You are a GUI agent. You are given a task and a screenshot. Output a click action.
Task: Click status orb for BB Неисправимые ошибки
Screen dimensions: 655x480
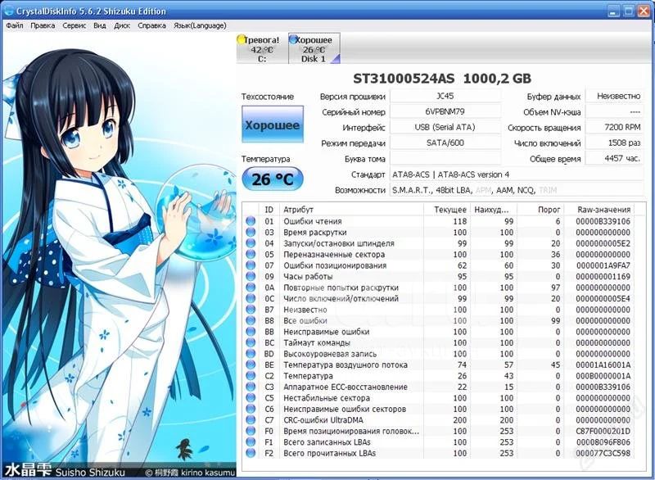pyautogui.click(x=251, y=332)
